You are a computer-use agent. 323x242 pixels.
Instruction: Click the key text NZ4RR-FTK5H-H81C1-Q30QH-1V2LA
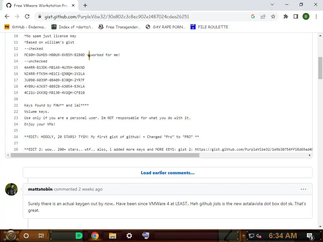tap(54, 74)
